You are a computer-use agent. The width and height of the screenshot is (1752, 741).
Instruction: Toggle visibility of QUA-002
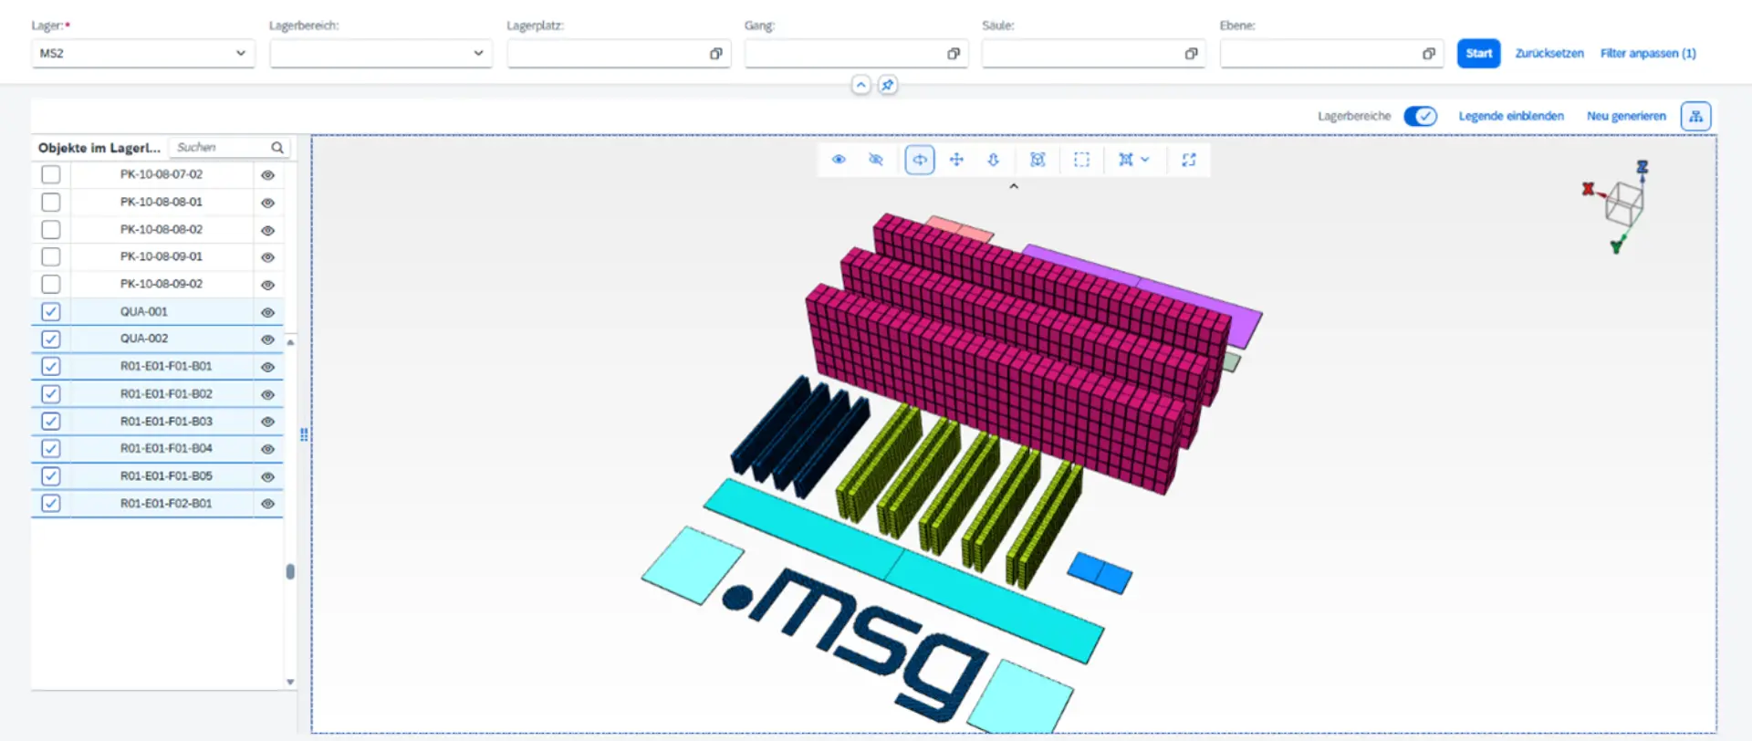267,339
